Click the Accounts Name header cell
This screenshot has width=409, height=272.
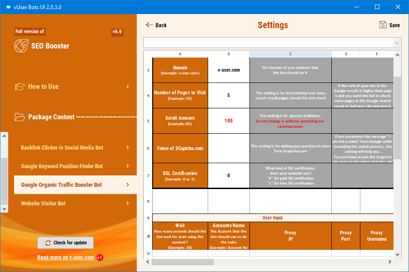[x=229, y=236]
